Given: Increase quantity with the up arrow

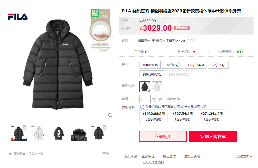Looking at the screenshot, I should [x=154, y=97].
